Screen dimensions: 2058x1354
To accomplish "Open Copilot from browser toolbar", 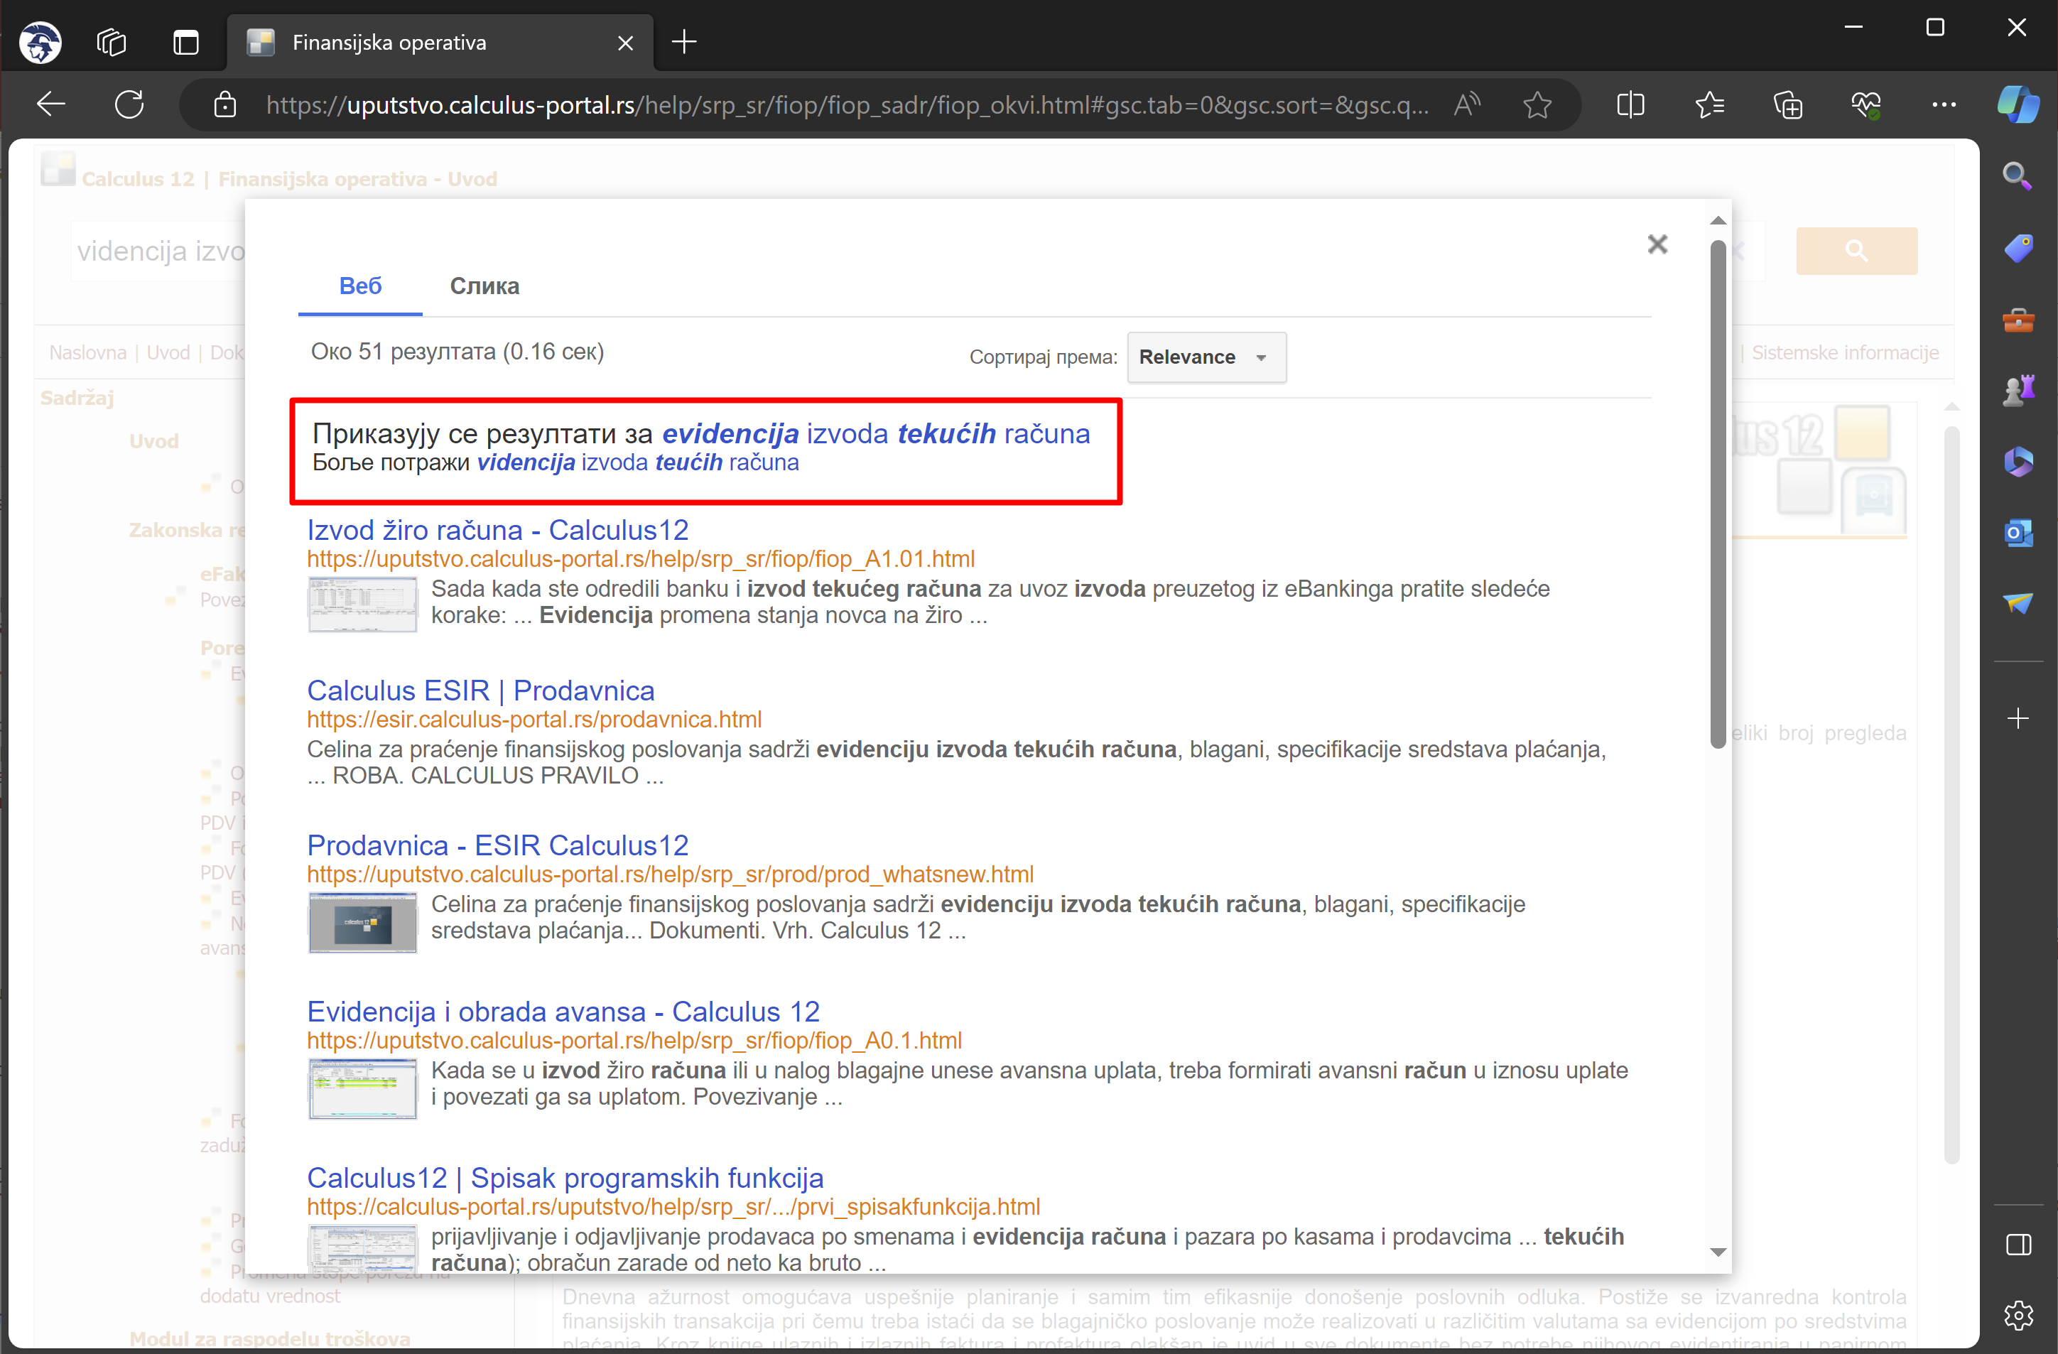I will pyautogui.click(x=2018, y=105).
